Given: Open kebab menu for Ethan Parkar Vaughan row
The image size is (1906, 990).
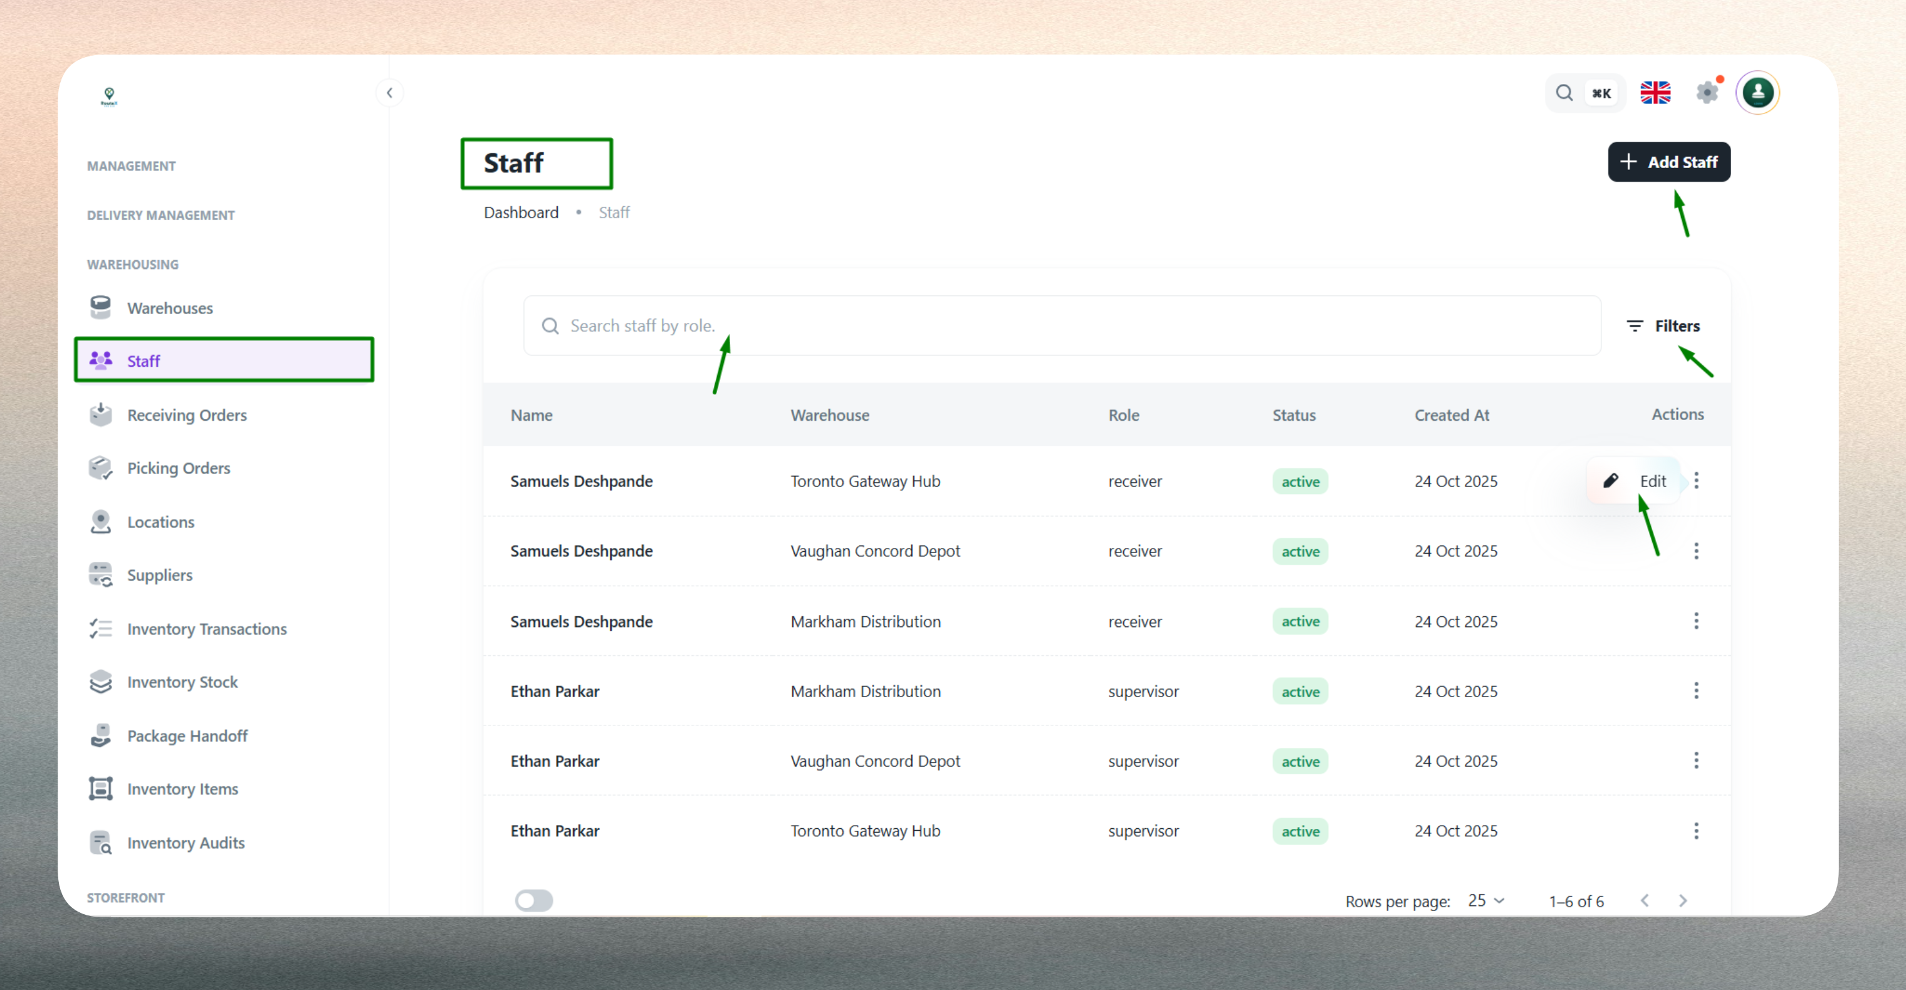Looking at the screenshot, I should (1697, 760).
